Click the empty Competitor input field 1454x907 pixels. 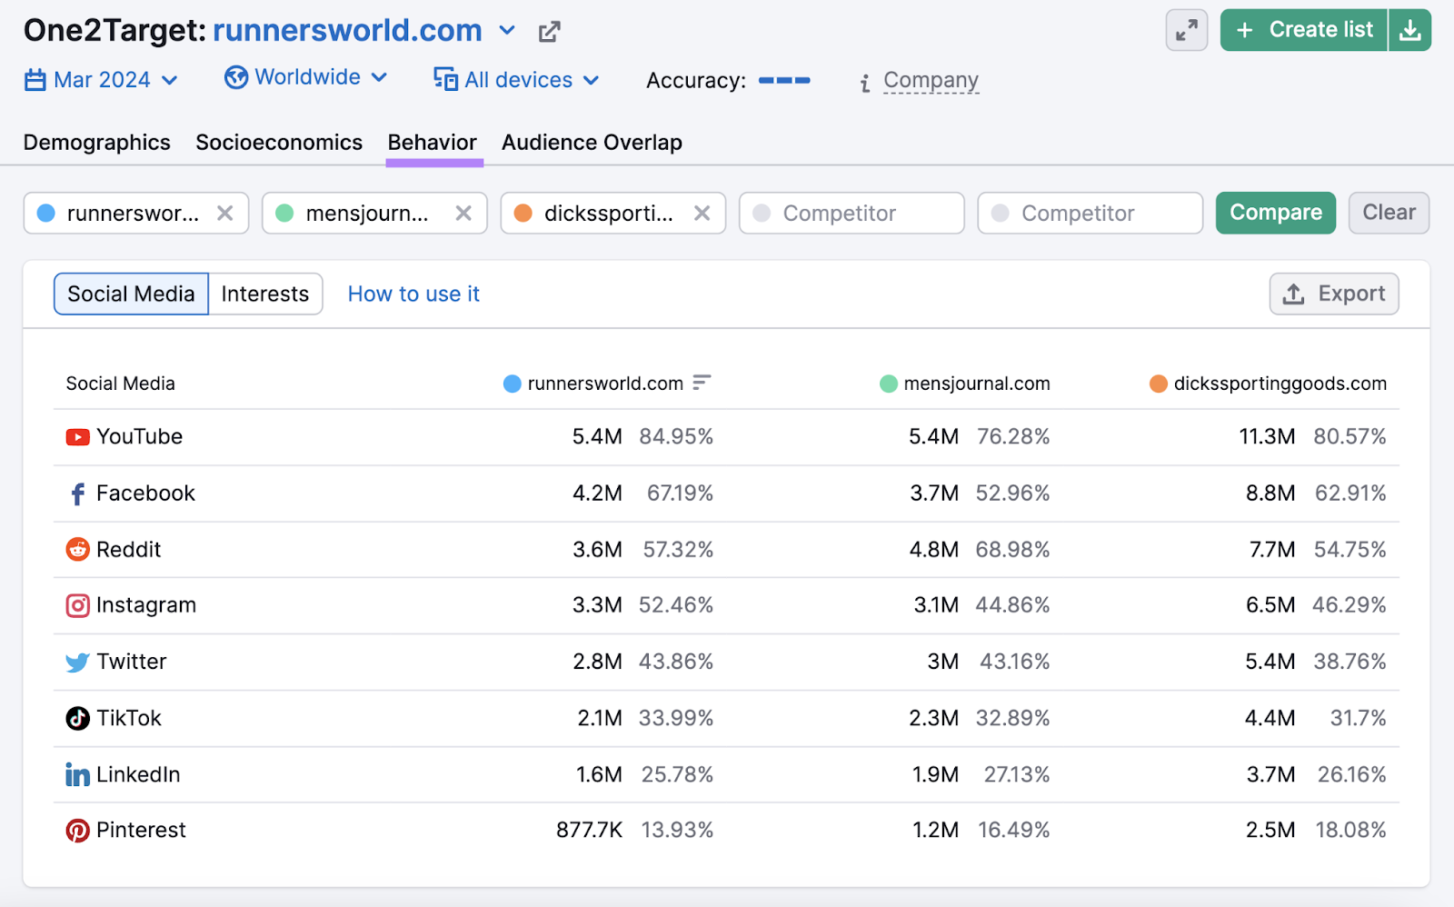pos(851,213)
